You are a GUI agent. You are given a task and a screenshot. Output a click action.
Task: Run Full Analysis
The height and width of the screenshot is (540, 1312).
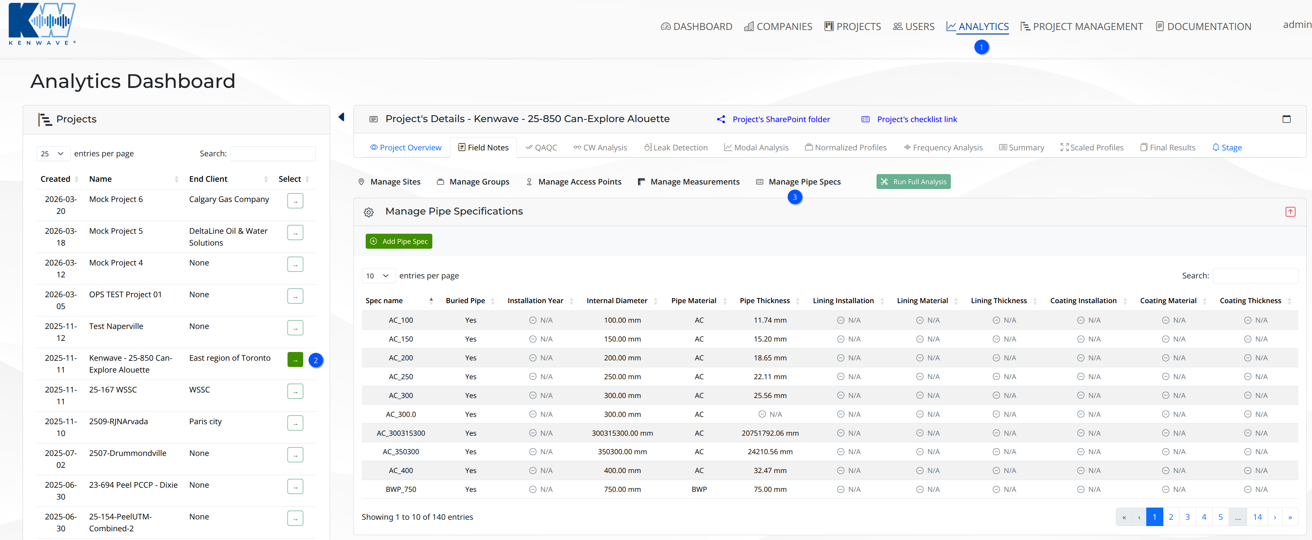(x=914, y=182)
